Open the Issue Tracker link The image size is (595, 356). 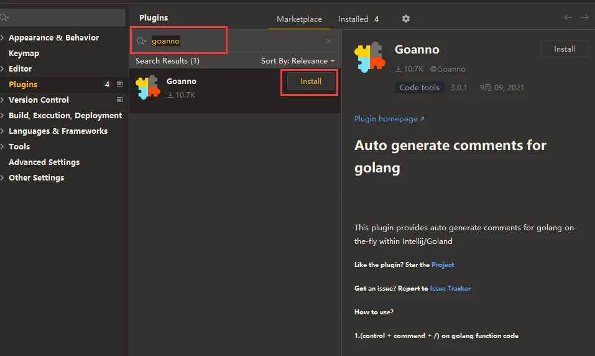(x=450, y=288)
